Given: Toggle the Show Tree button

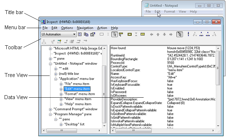Looking at the screenshot, I should (180, 34).
